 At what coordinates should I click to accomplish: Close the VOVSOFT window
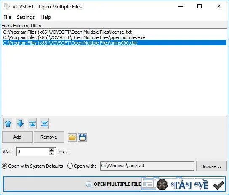click(219, 6)
